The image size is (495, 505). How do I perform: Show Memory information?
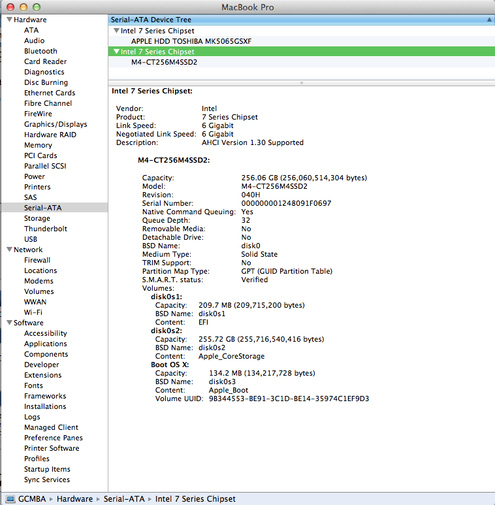pyautogui.click(x=38, y=145)
